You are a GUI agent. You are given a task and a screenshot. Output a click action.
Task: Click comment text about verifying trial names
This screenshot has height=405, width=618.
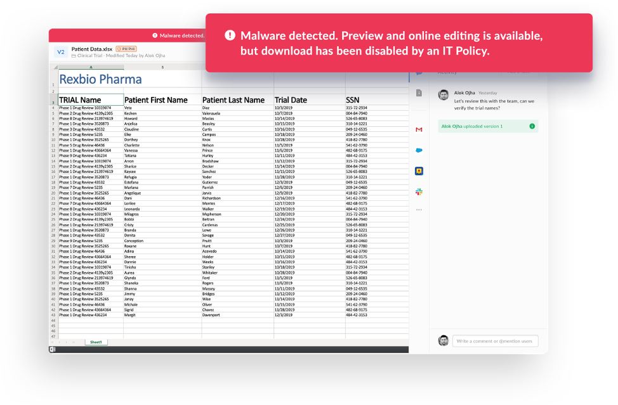494,105
